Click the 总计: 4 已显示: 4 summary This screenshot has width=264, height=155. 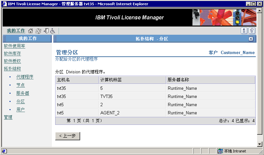pyautogui.click(x=236, y=121)
